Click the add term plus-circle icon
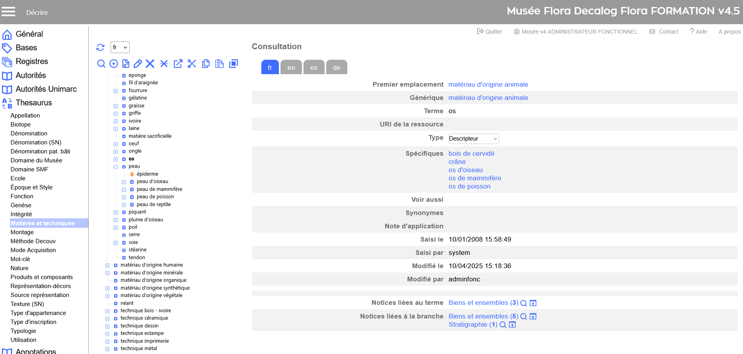The height and width of the screenshot is (354, 743). [114, 64]
